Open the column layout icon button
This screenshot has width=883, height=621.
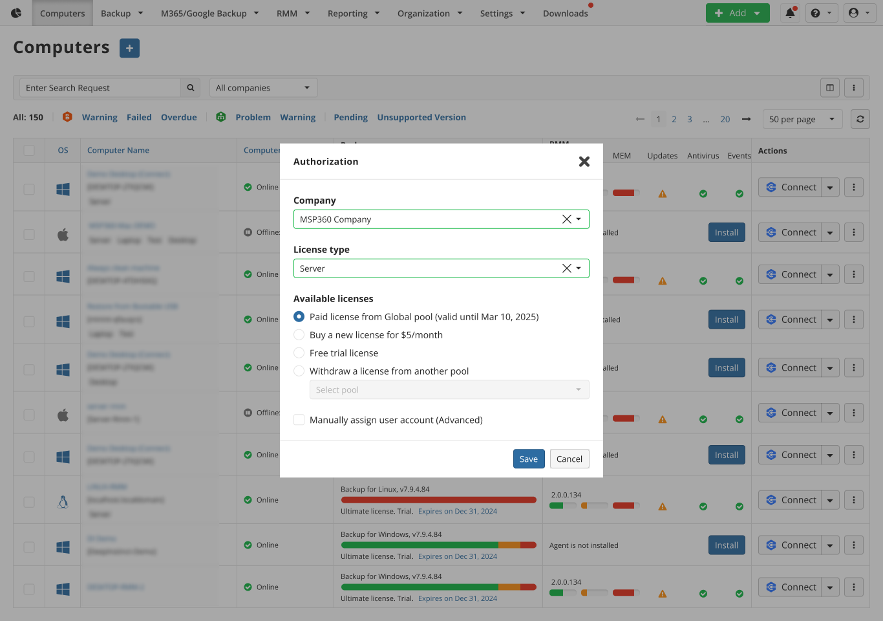coord(830,88)
